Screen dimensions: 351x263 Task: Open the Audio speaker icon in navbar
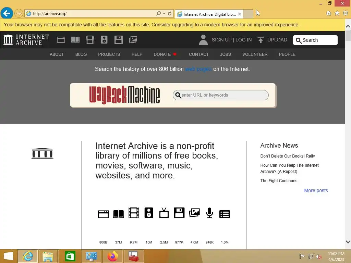pyautogui.click(x=104, y=40)
